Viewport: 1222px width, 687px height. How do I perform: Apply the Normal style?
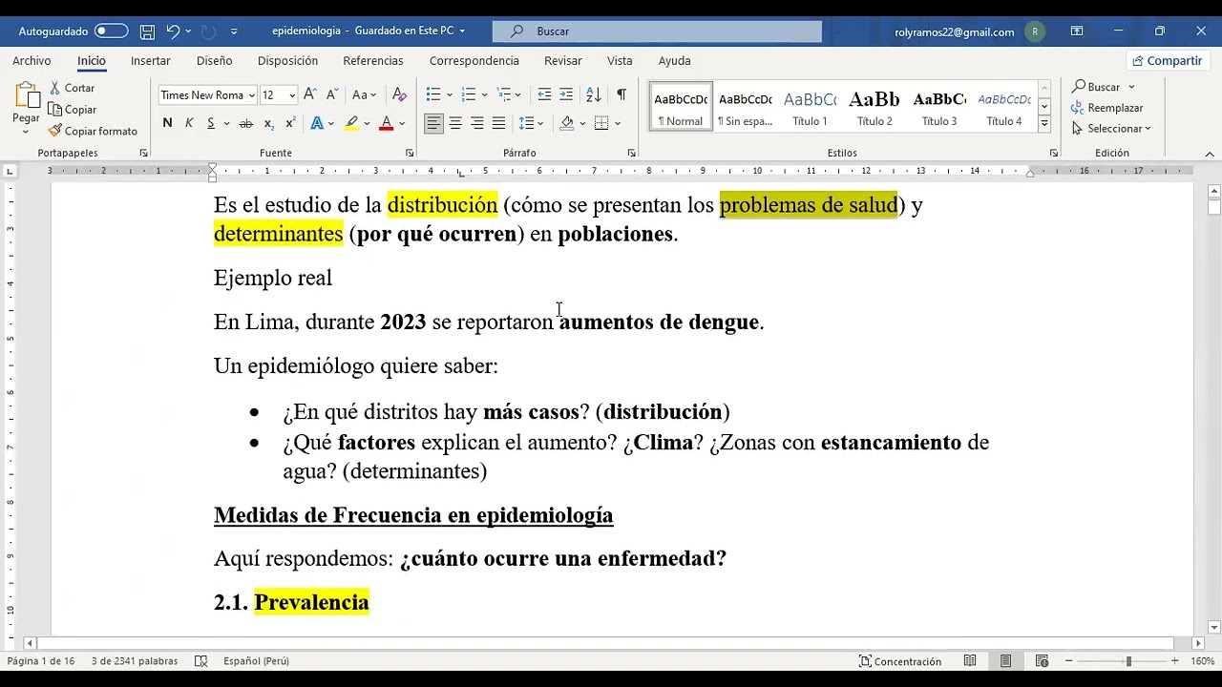(x=681, y=107)
